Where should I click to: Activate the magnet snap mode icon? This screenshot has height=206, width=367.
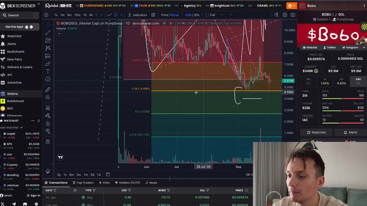point(48,108)
